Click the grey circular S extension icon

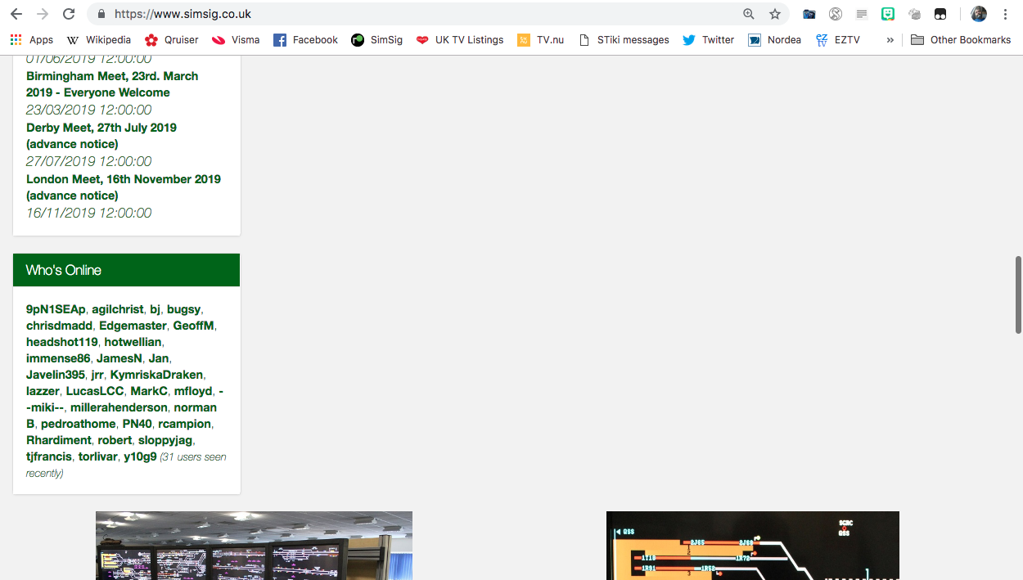[835, 14]
